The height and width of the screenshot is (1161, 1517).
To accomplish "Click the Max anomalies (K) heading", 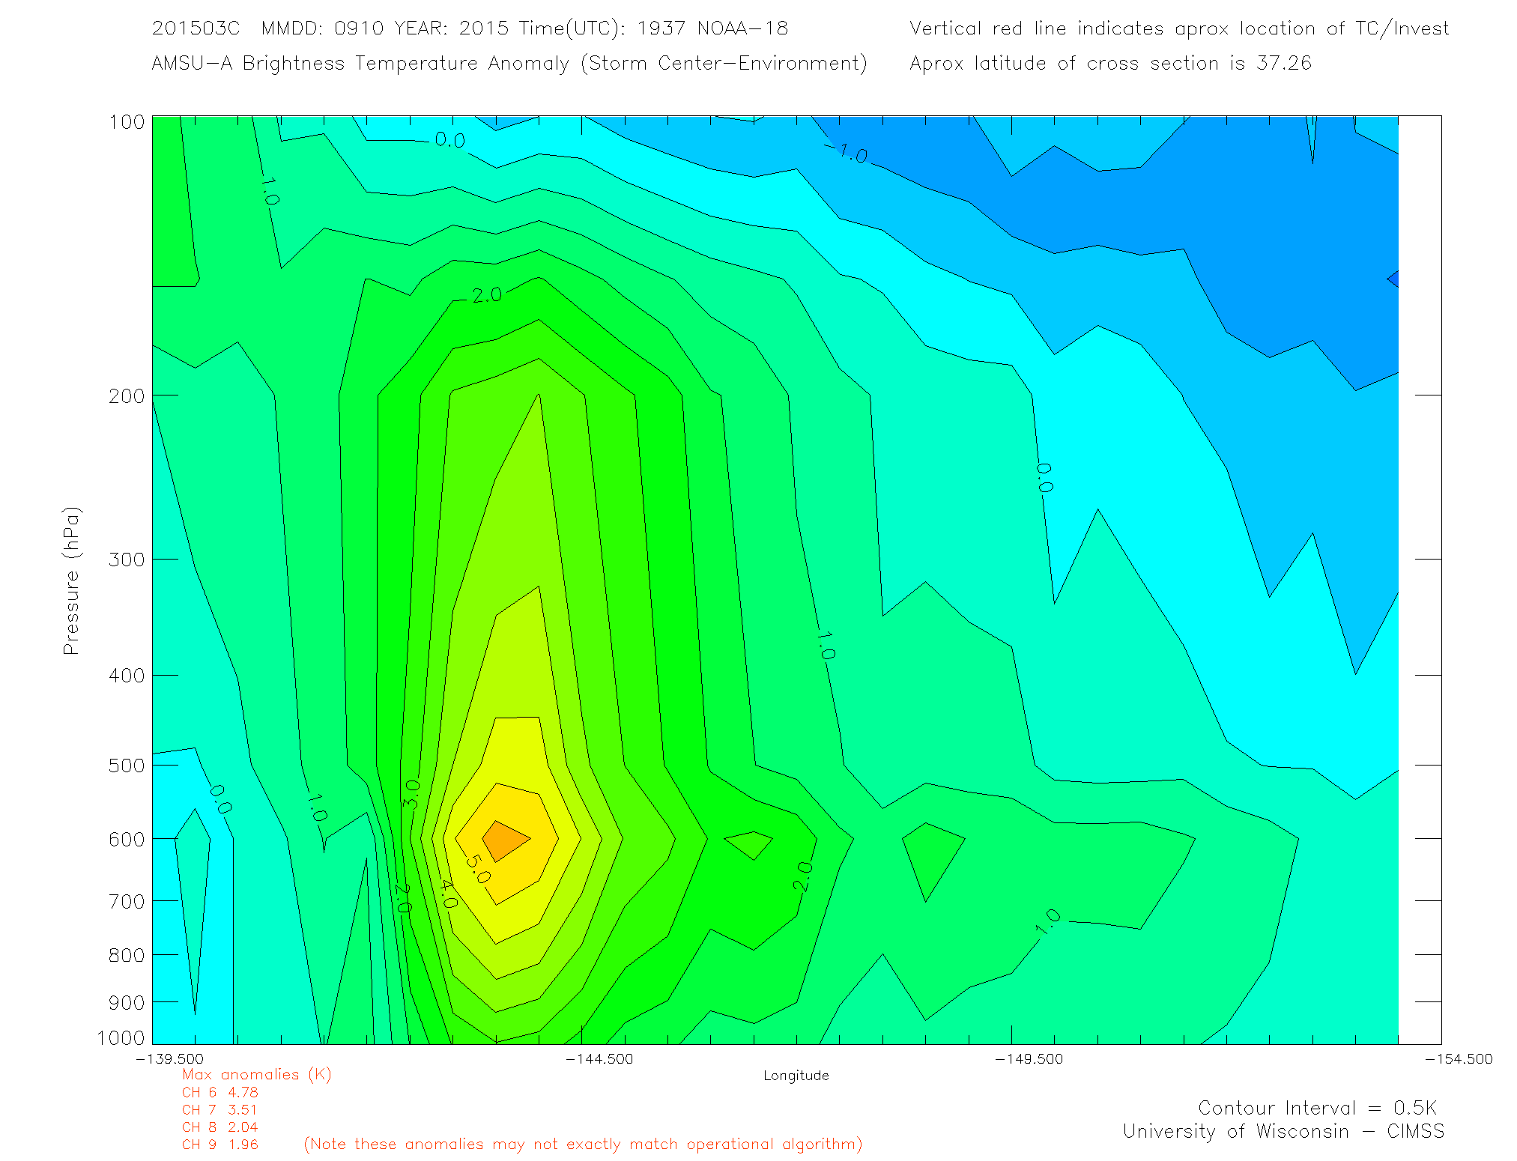I will pyautogui.click(x=256, y=1074).
